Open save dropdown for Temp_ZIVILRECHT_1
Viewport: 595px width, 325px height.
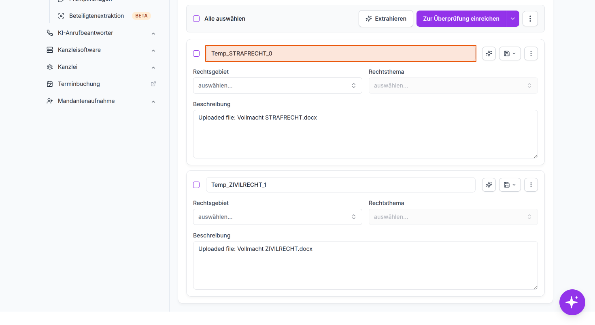[x=510, y=185]
